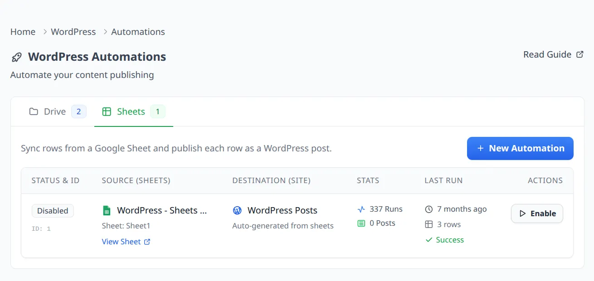Click the posts icon beside 0 Posts
Screen dimensions: 594x281
coord(361,223)
